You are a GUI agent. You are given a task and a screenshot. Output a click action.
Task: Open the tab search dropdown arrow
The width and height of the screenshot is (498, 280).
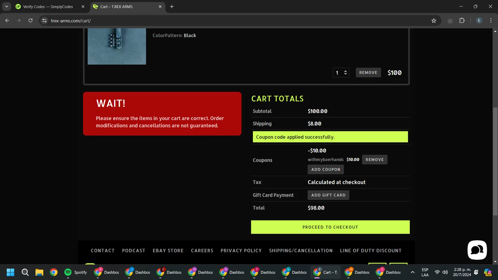(x=7, y=7)
